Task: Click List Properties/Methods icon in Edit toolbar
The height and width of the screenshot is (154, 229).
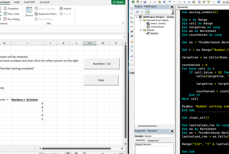Action: 131,9
